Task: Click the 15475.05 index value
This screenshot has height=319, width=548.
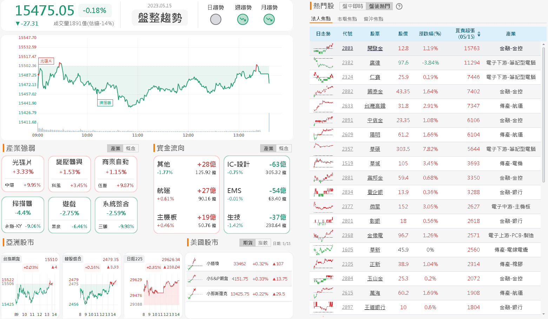Action: click(45, 11)
